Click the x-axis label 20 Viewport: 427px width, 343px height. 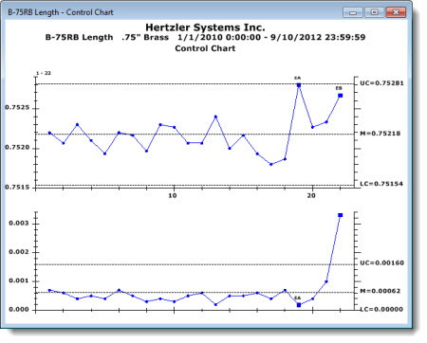[x=311, y=195]
